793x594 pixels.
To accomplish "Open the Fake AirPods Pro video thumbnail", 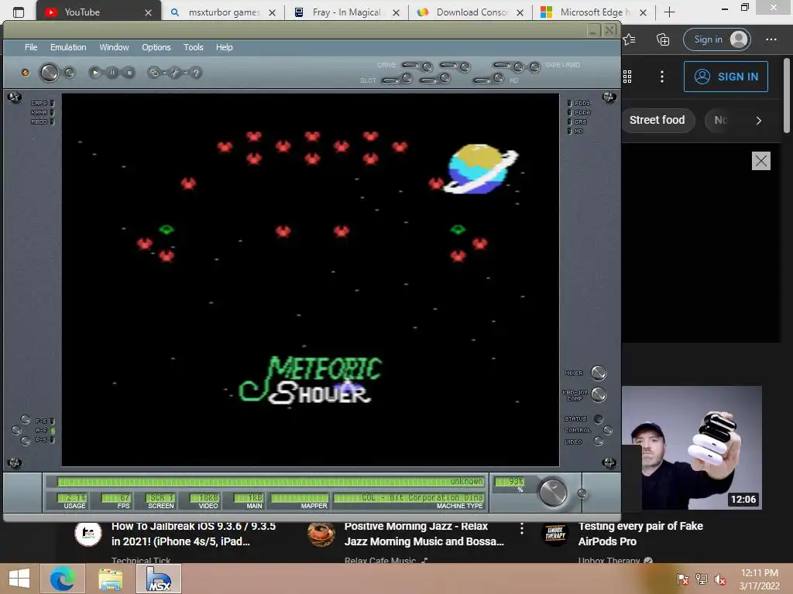I will (692, 448).
